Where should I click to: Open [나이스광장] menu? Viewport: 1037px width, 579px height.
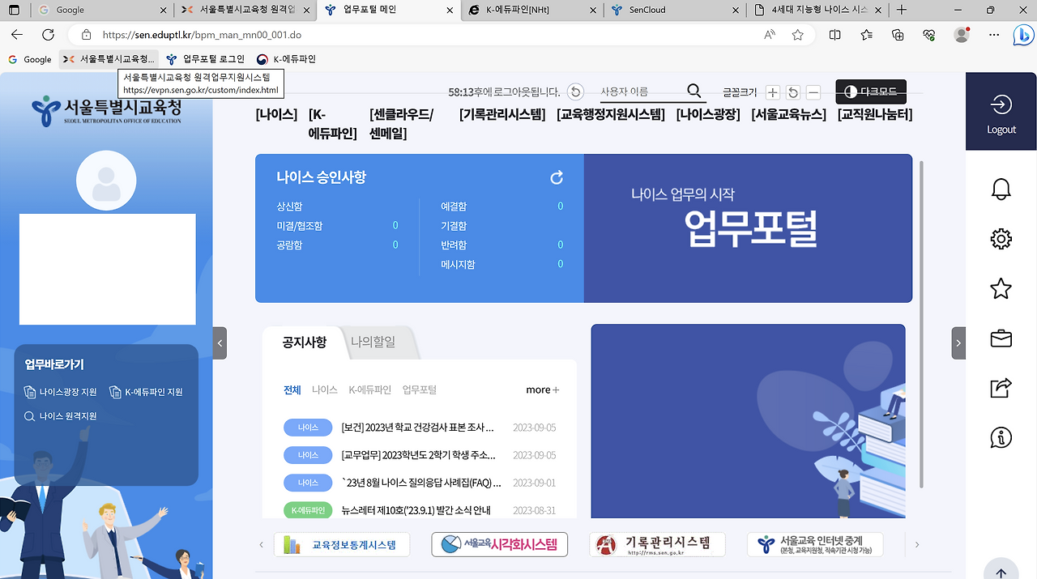click(708, 114)
